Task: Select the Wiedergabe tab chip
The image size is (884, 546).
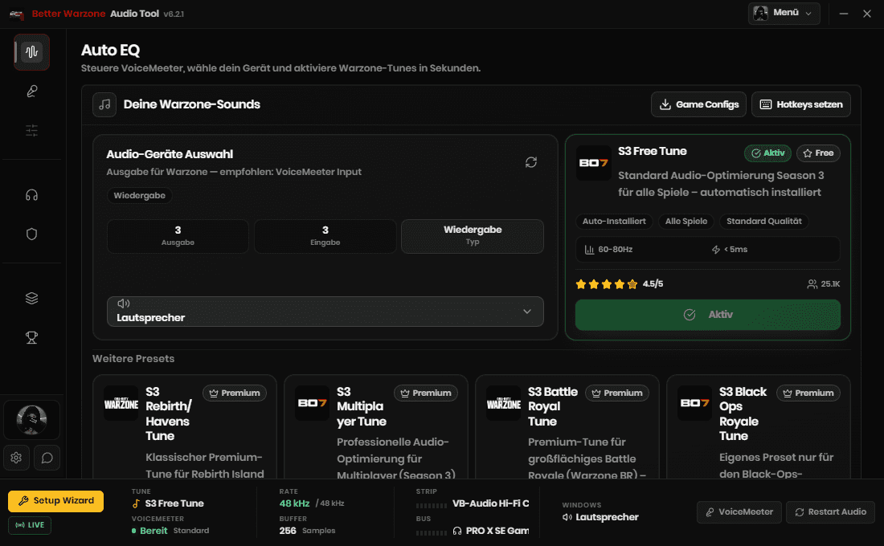Action: tap(139, 196)
